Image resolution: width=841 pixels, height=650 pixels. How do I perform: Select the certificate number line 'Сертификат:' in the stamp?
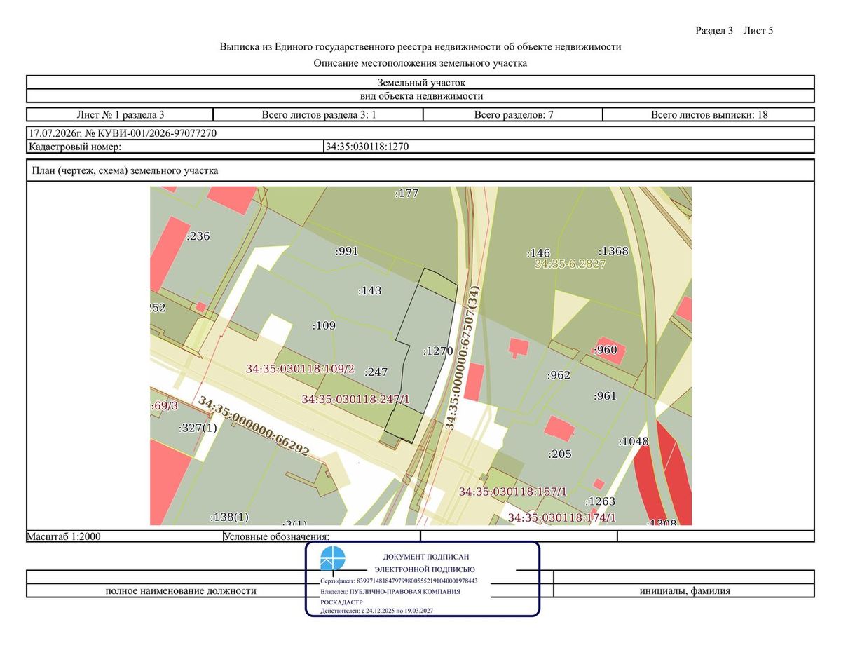[x=399, y=581]
